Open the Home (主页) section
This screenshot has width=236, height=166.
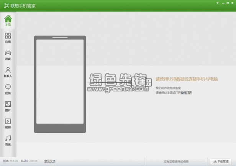(x=8, y=21)
